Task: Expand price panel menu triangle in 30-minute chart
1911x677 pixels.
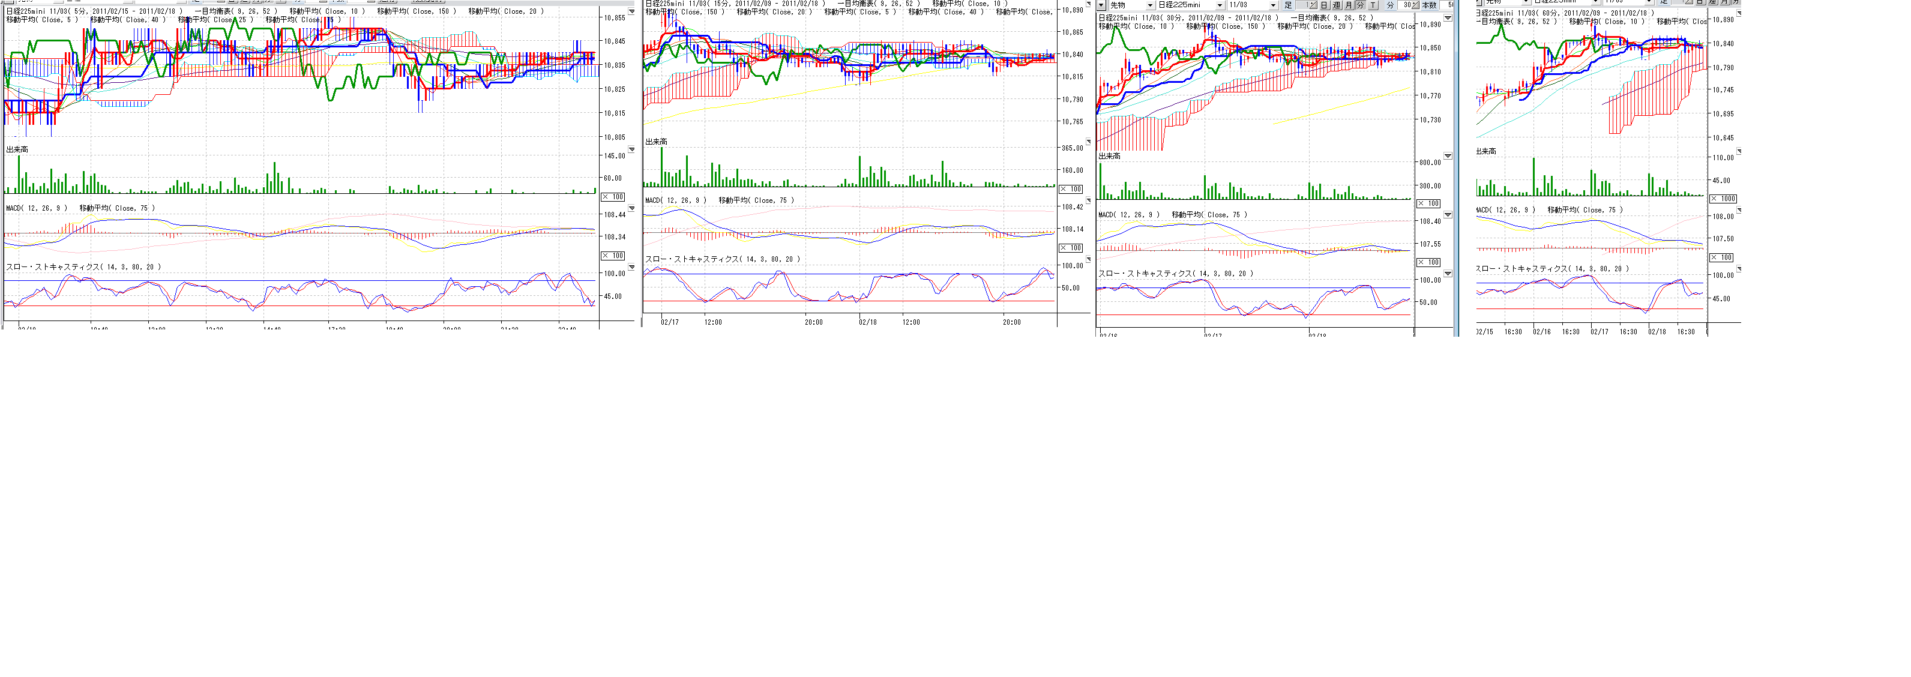Action: [1447, 18]
